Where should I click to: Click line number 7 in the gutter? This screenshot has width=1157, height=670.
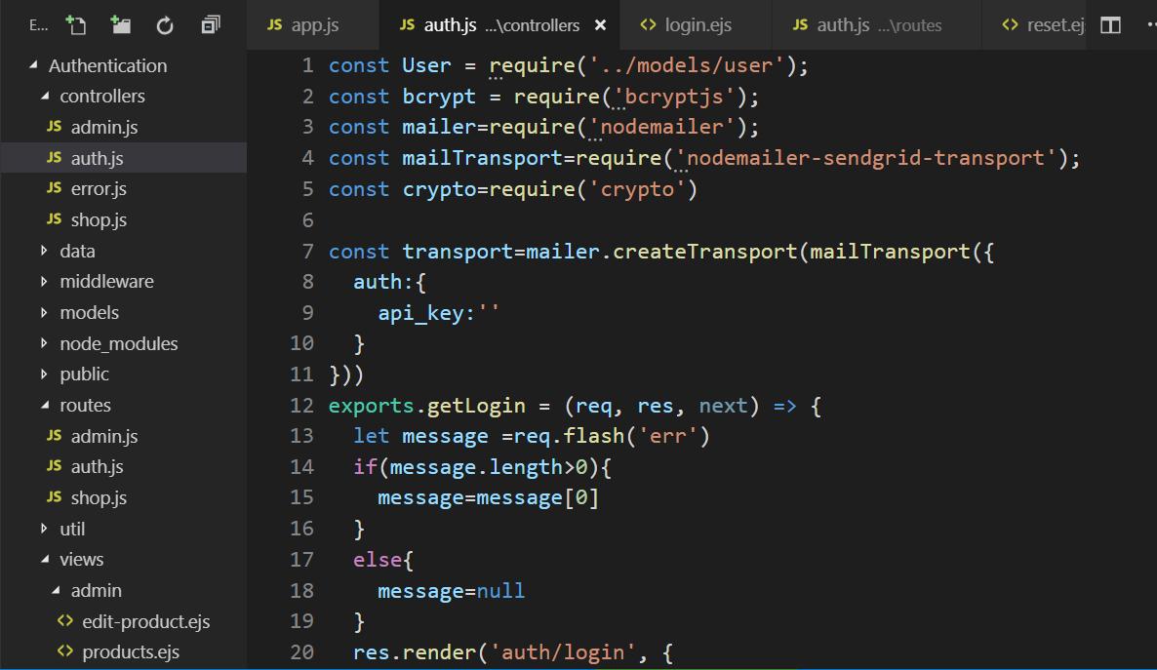point(307,251)
